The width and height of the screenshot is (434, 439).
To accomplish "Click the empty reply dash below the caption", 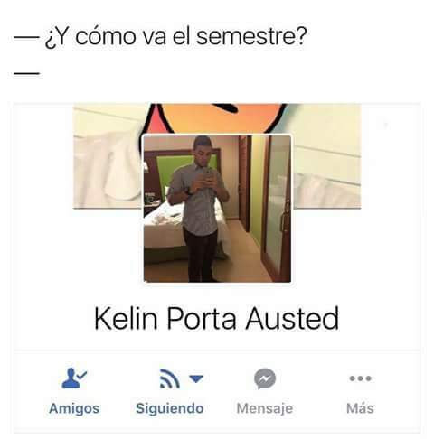I will (x=26, y=73).
